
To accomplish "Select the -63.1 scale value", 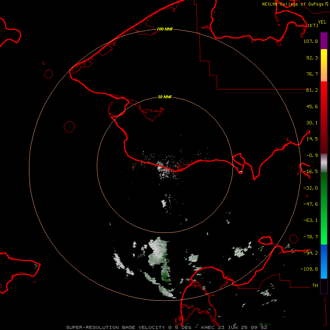I will click(x=311, y=220).
